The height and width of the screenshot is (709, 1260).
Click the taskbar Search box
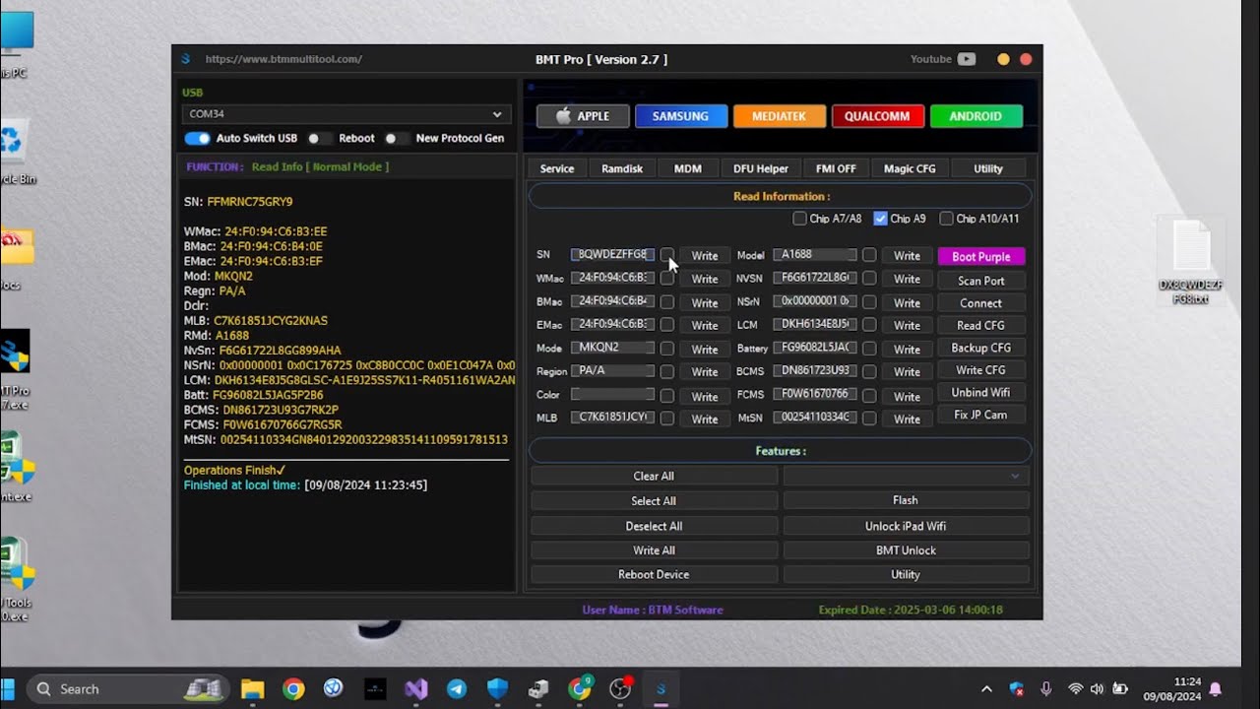point(127,688)
